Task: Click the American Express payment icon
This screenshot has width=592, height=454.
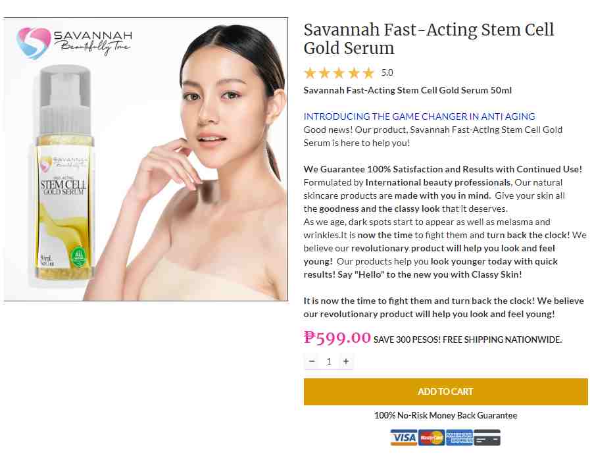Action: pos(459,438)
